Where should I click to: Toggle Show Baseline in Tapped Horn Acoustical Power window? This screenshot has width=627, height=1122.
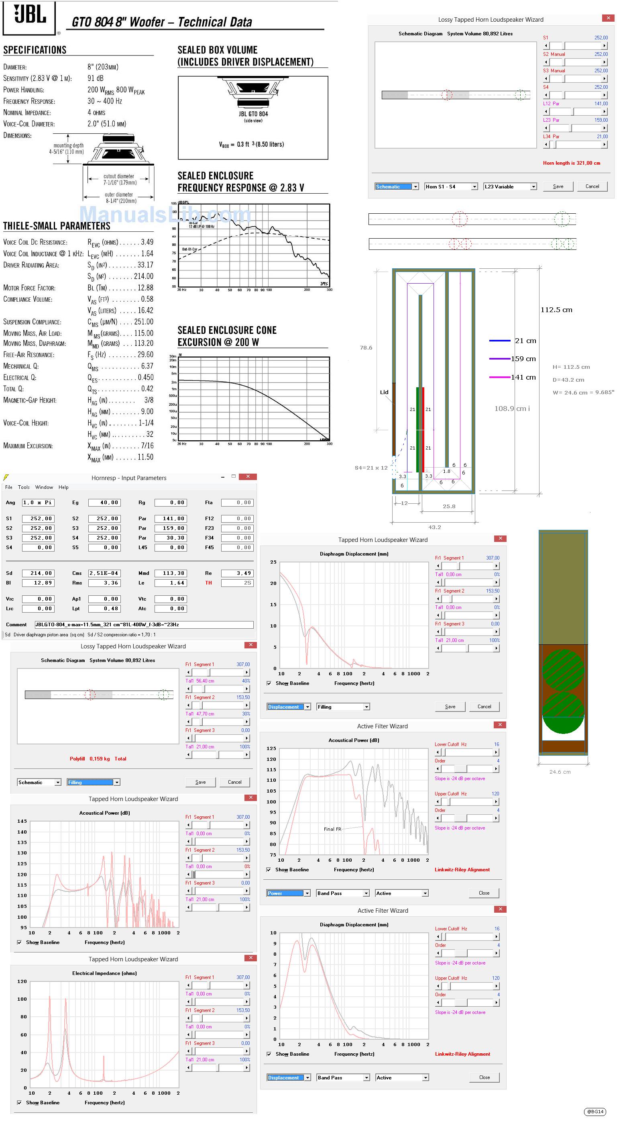tap(19, 942)
